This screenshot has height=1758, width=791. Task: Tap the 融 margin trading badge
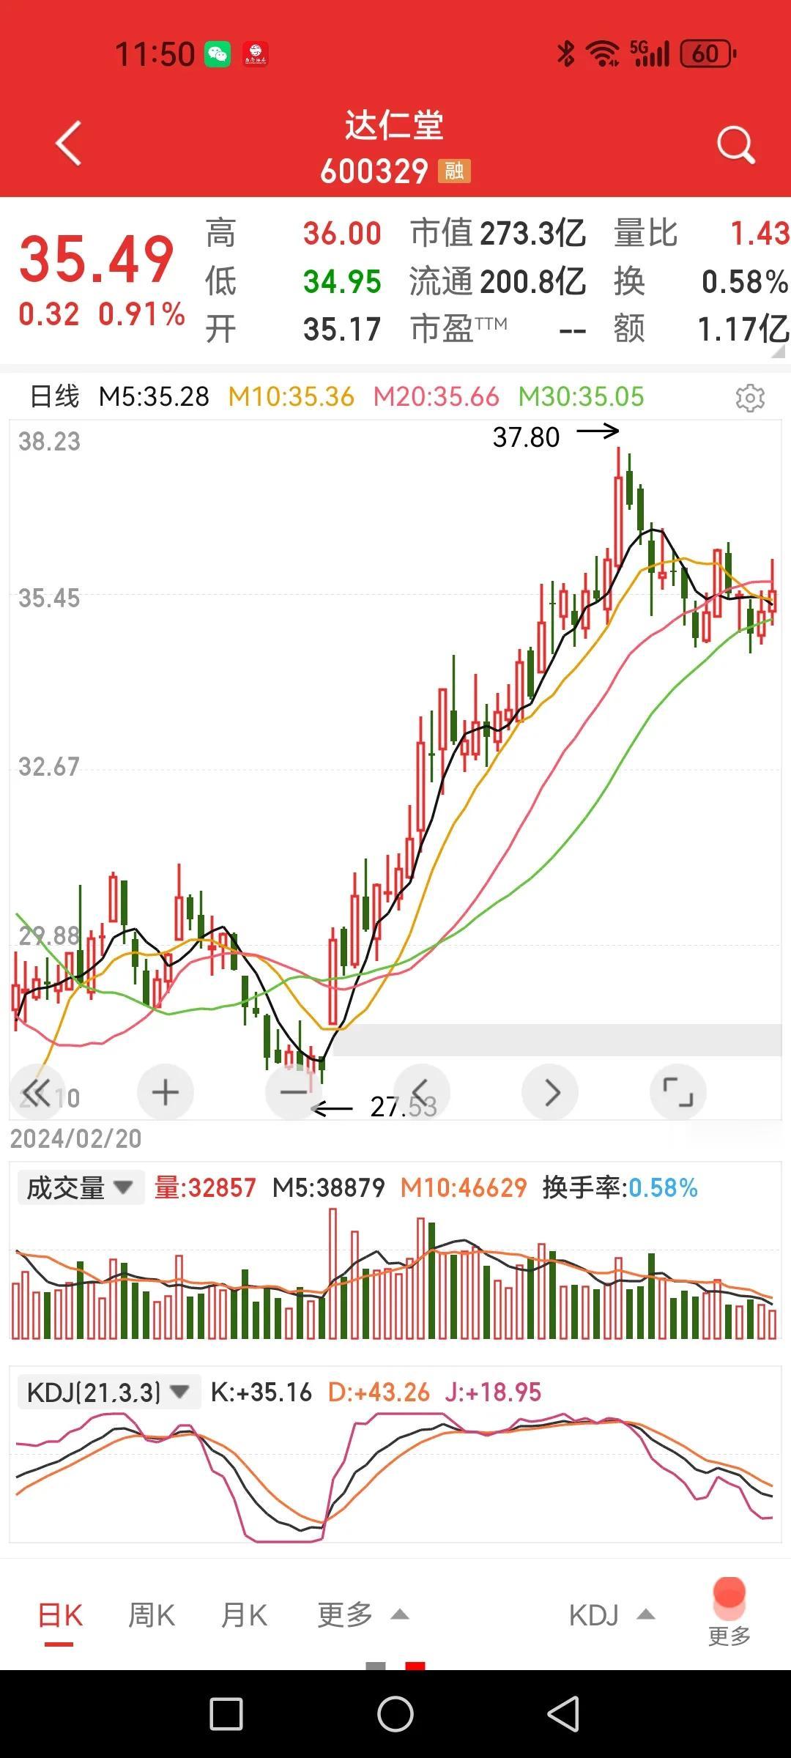[x=454, y=171]
